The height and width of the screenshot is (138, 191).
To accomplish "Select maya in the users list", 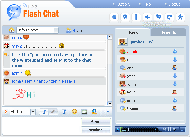I will tap(150, 92).
